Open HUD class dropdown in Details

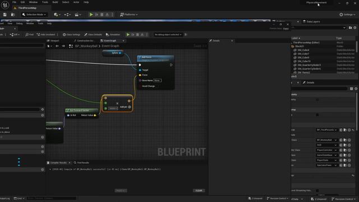click(x=326, y=145)
